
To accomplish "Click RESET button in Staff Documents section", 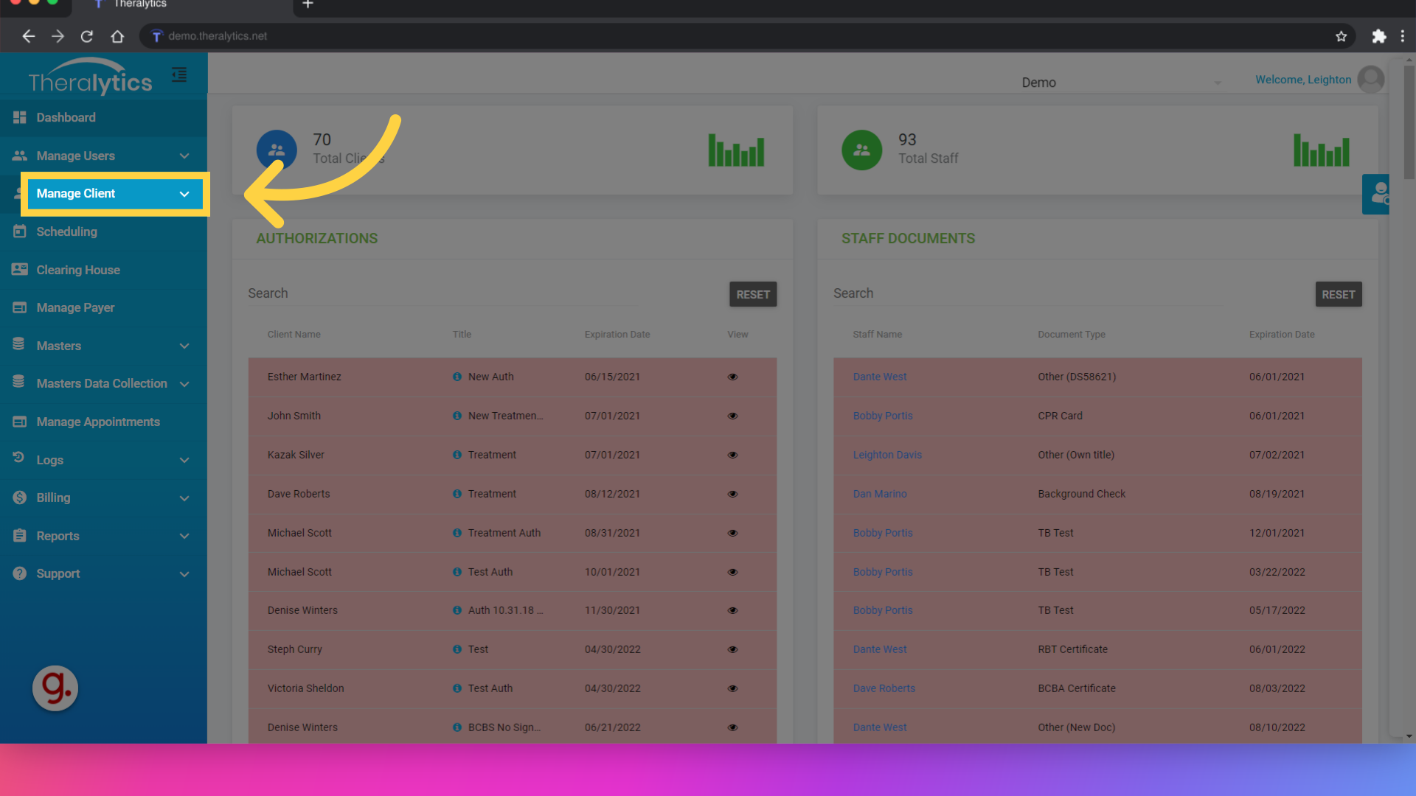I will [x=1339, y=293].
